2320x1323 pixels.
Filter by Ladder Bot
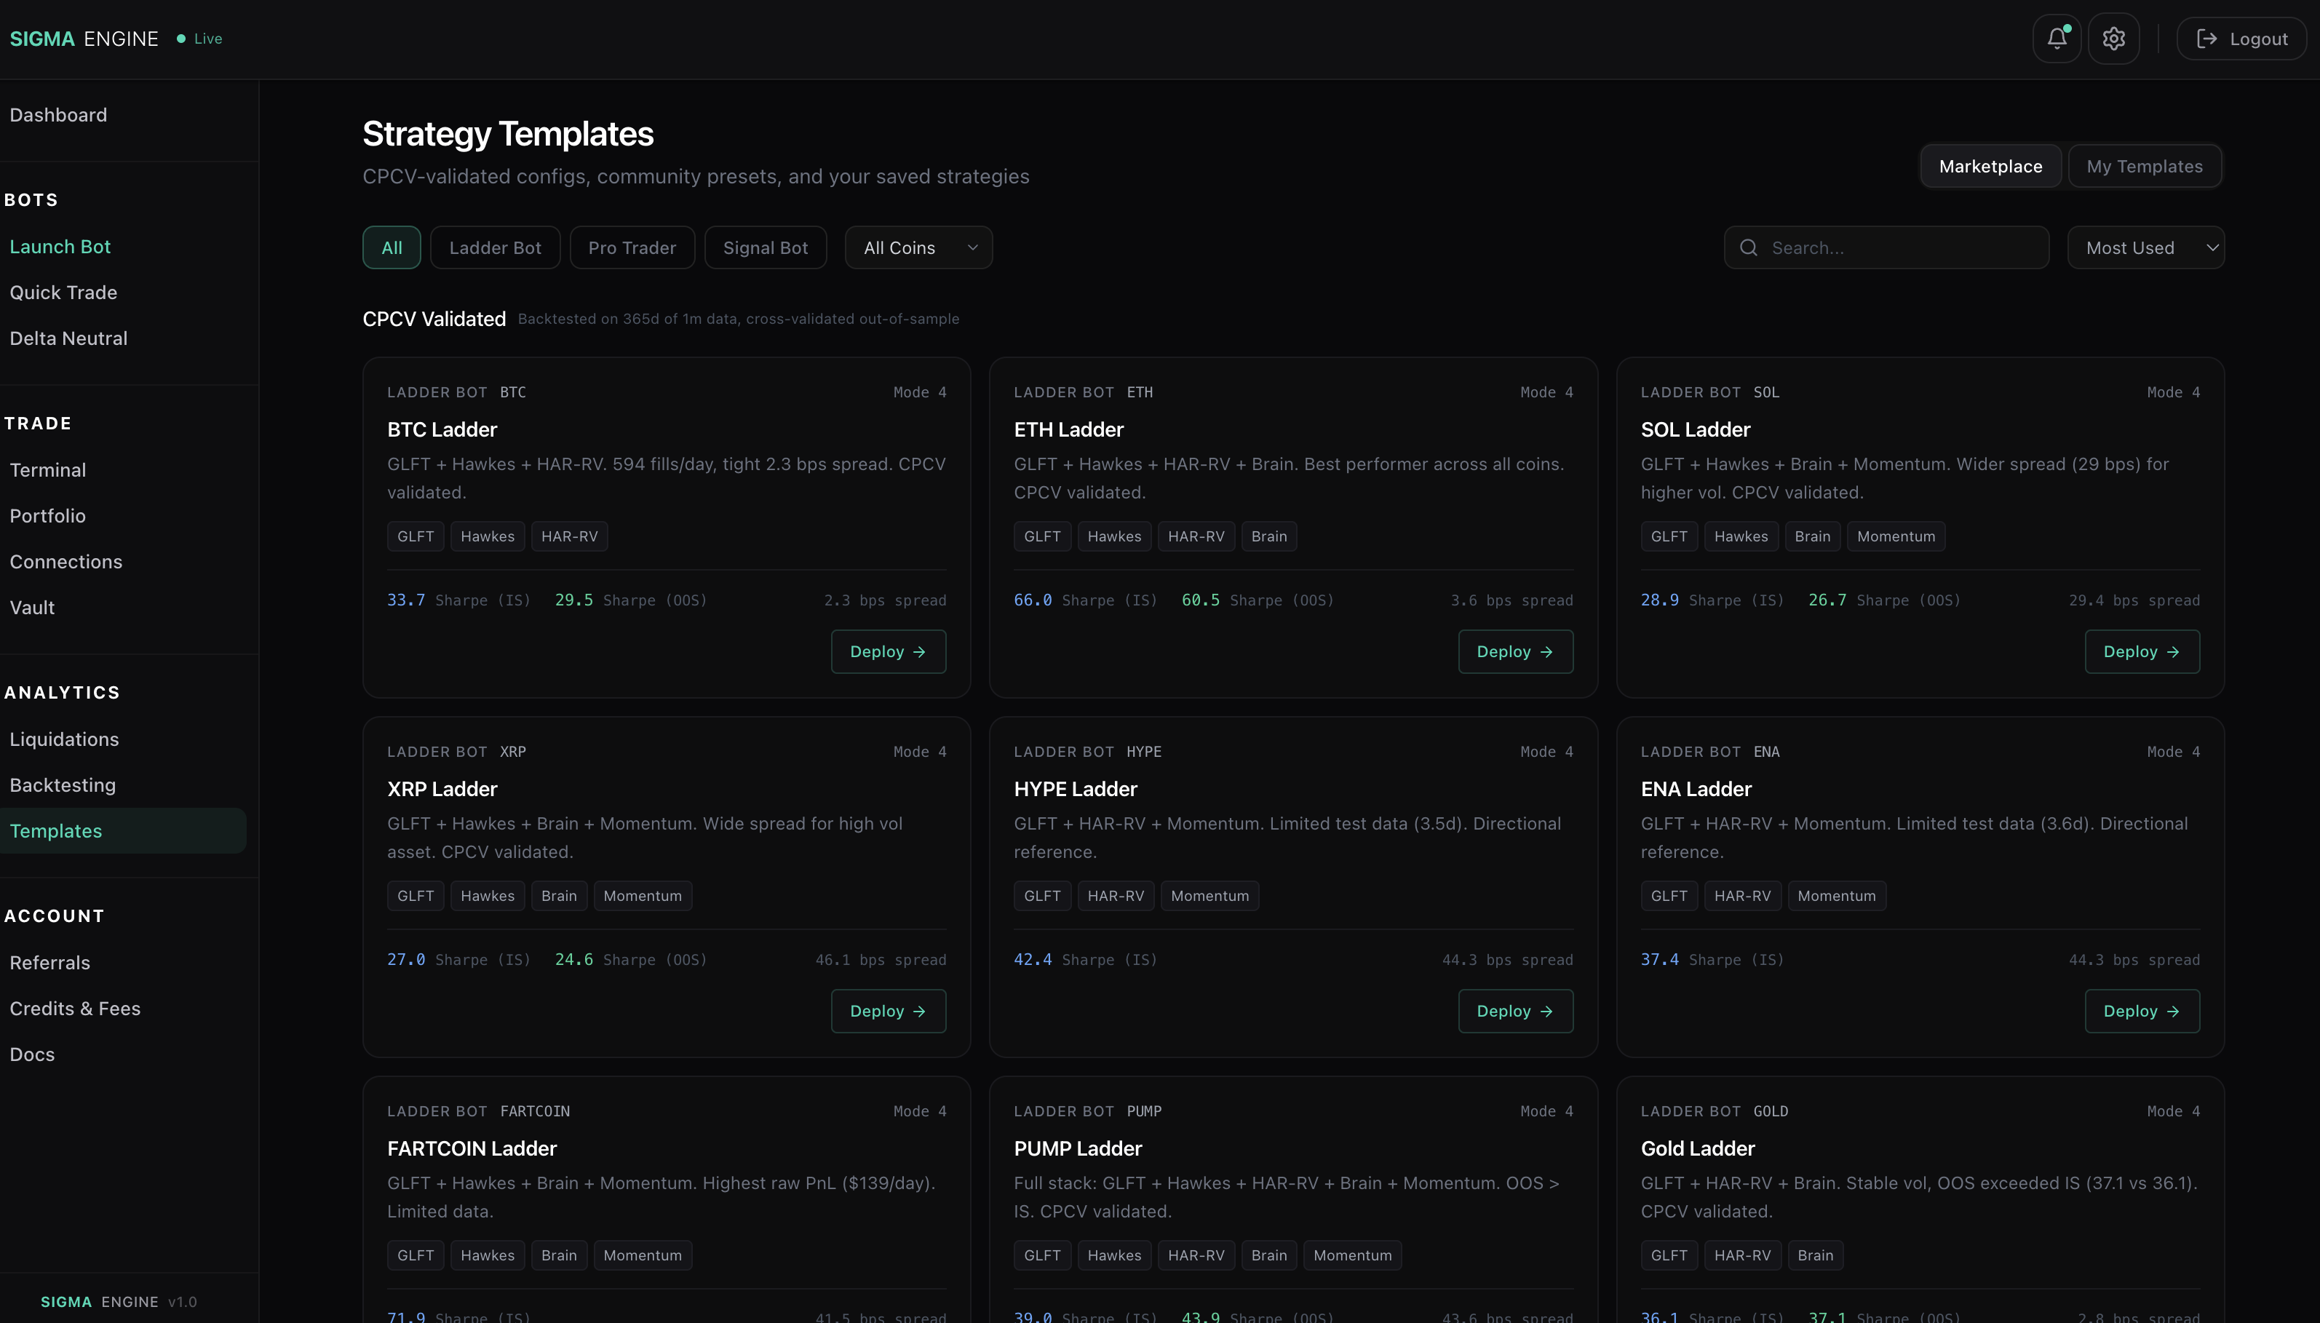coord(495,247)
